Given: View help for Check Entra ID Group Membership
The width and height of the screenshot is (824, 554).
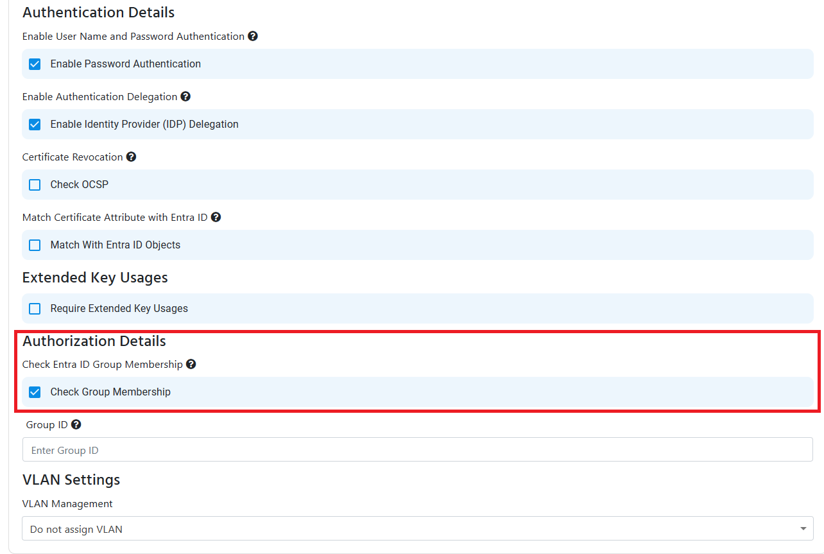Looking at the screenshot, I should tap(191, 365).
